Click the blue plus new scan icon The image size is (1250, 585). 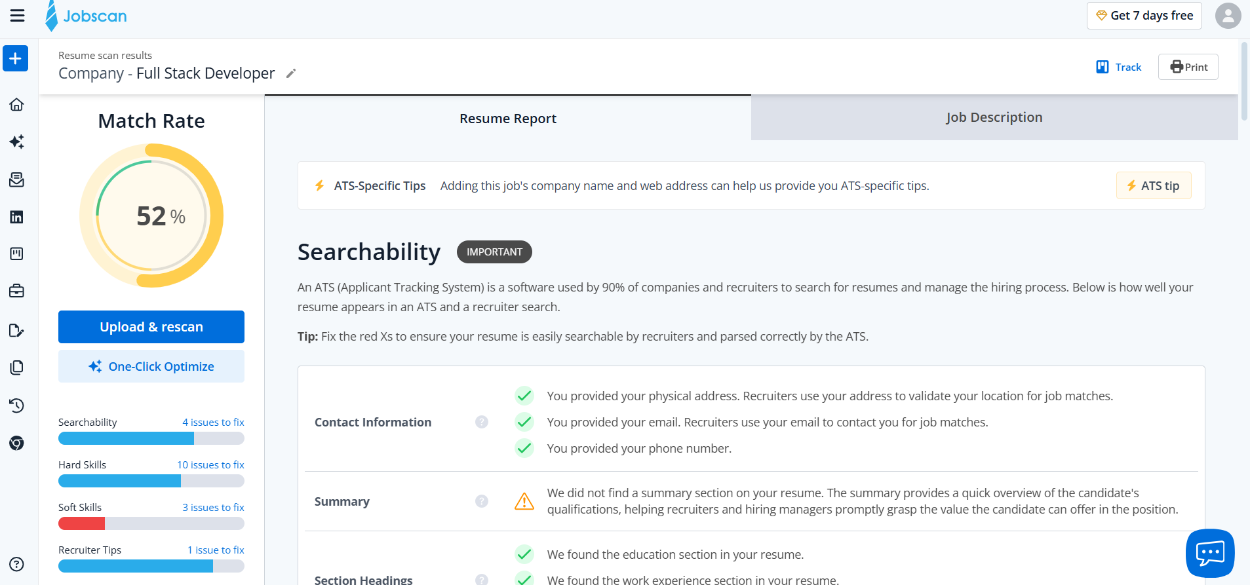point(16,58)
